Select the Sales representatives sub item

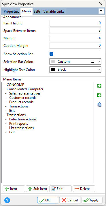click(25, 93)
